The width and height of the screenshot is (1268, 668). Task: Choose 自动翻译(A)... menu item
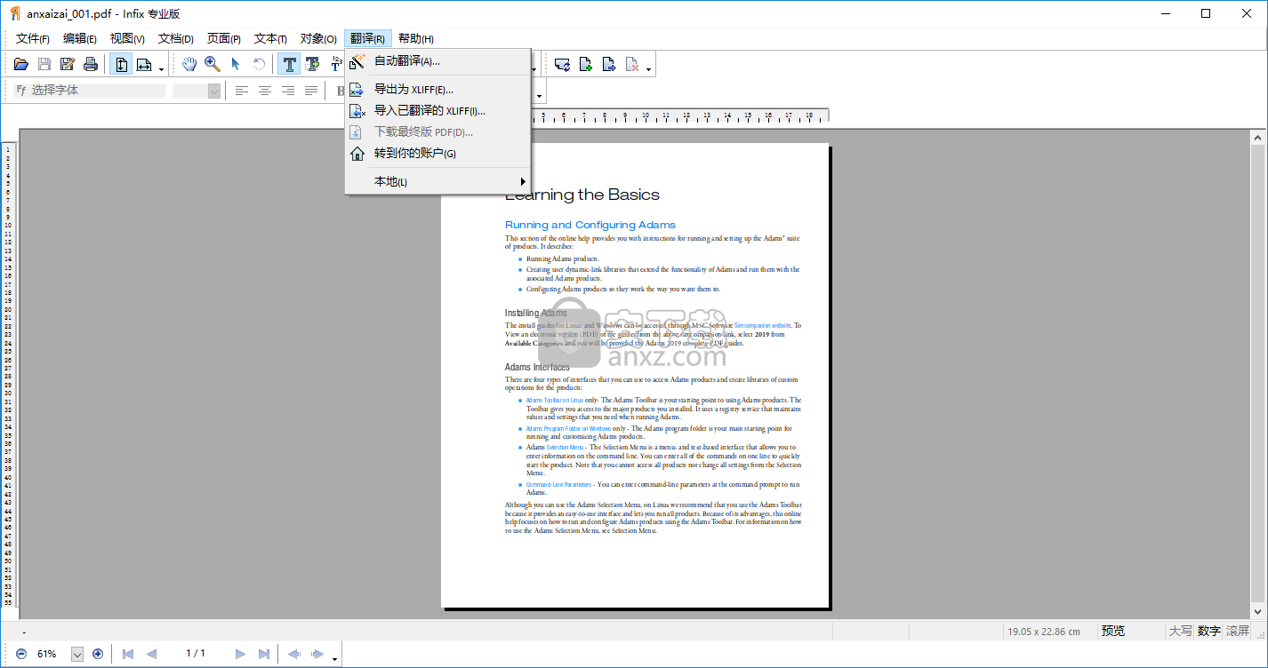click(x=437, y=61)
